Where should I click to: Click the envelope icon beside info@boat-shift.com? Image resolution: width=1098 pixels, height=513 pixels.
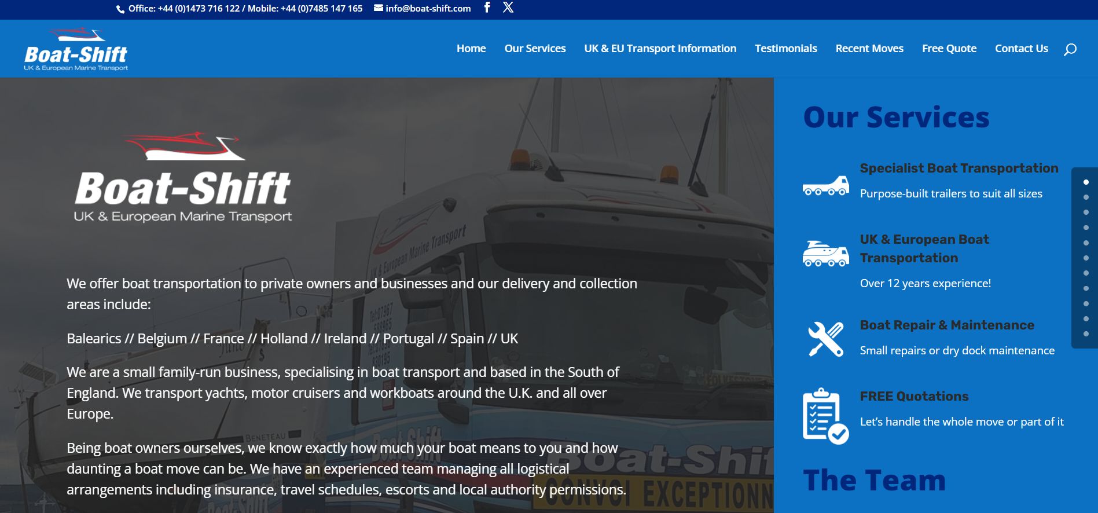[x=379, y=8]
